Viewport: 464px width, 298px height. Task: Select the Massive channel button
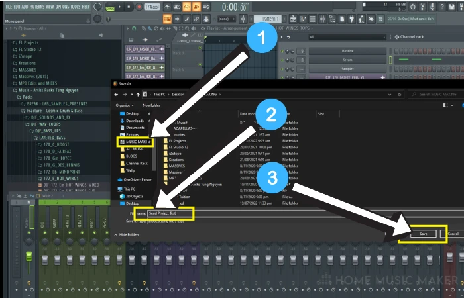click(x=347, y=51)
